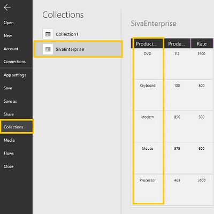Click Save in the sidebar
Screen dimensions: 214x214
pos(8,88)
